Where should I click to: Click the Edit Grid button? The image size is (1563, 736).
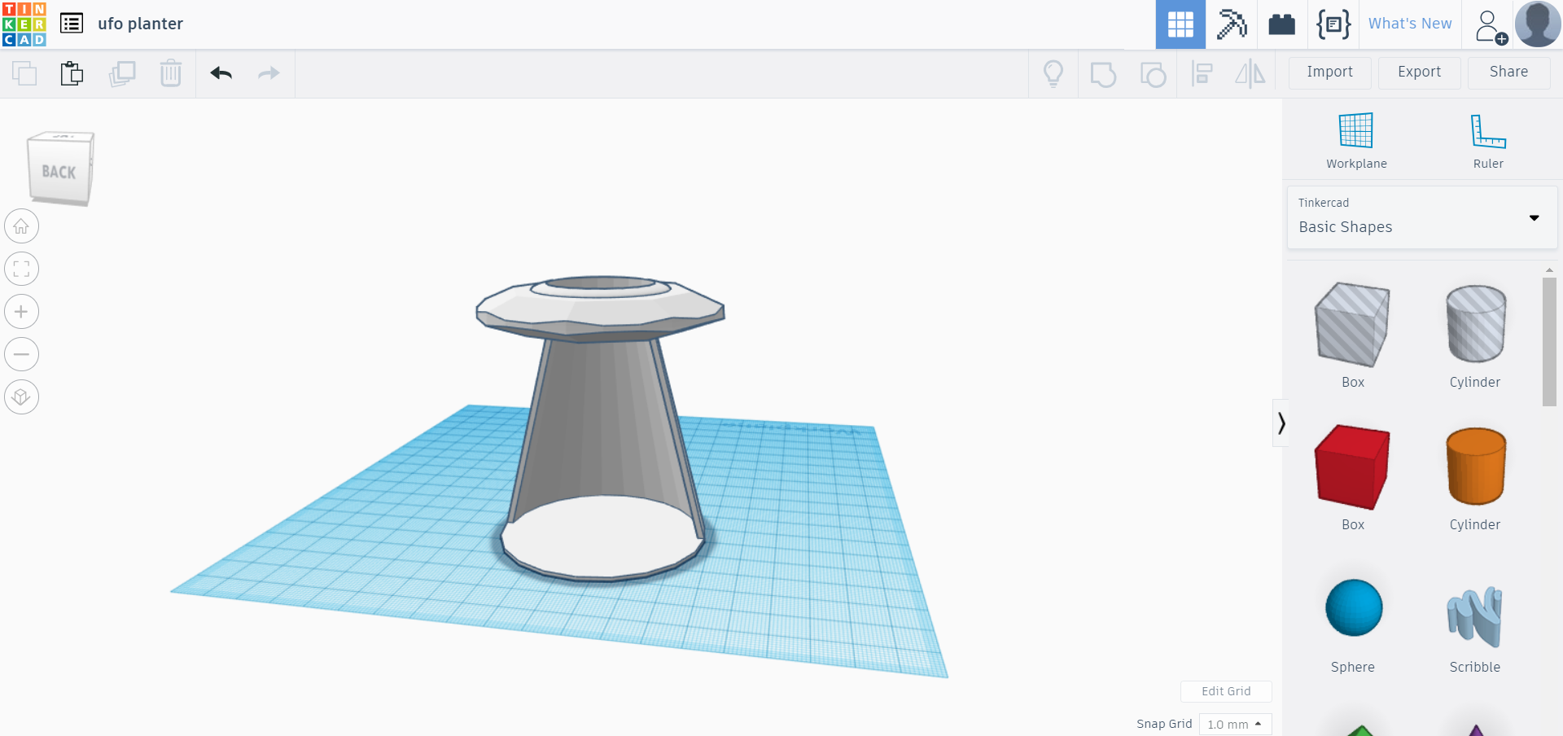(1226, 691)
